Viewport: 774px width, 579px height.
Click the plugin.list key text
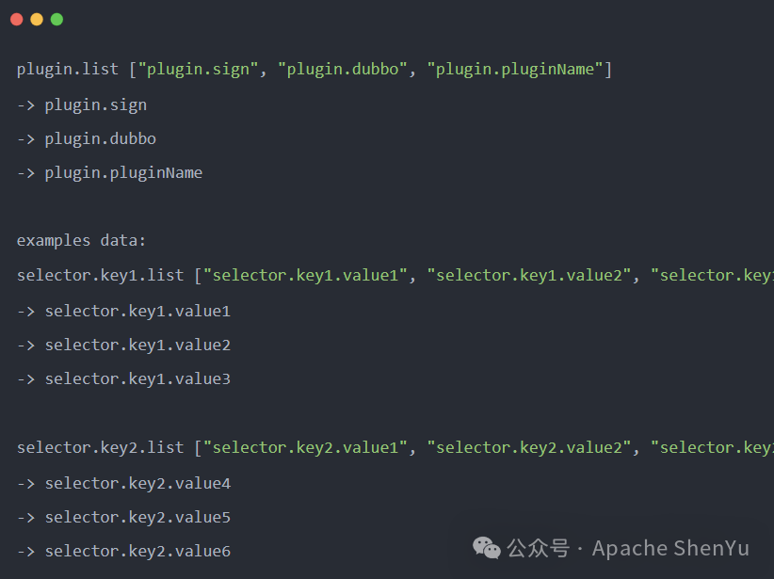(68, 69)
